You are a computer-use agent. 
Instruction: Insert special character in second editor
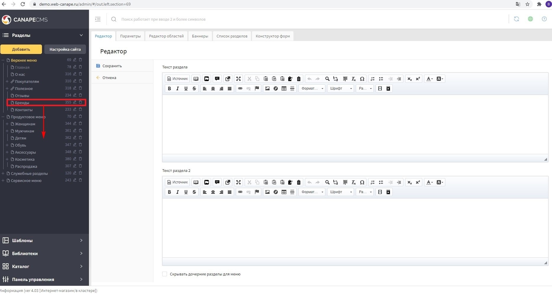click(x=362, y=182)
